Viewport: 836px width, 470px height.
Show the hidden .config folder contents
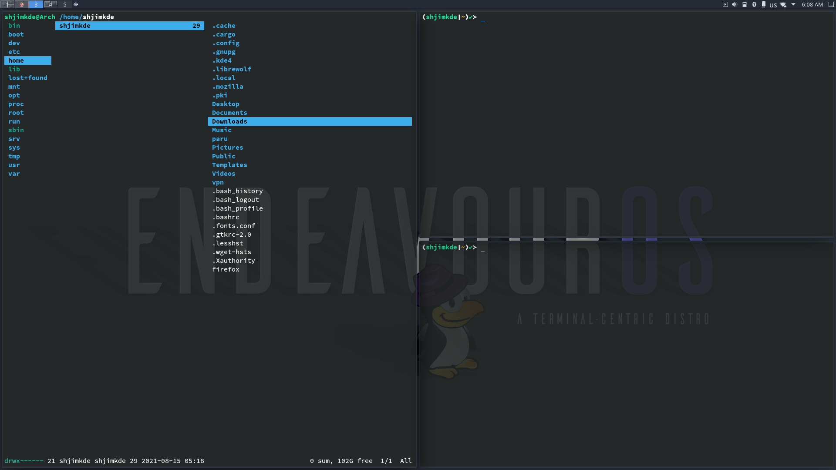click(x=226, y=43)
